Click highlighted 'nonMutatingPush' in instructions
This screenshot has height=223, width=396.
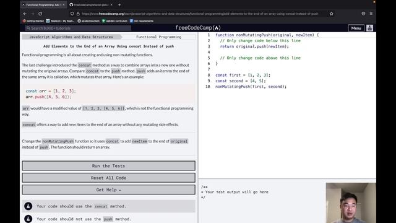(x=58, y=141)
